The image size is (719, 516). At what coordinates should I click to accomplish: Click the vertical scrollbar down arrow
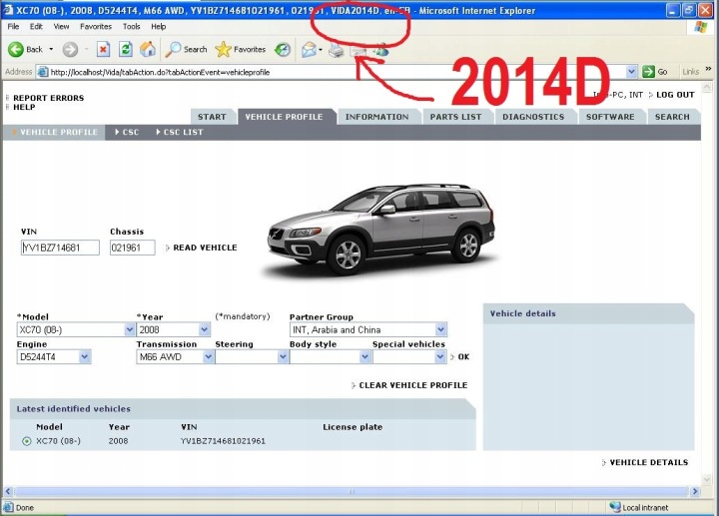[x=707, y=480]
